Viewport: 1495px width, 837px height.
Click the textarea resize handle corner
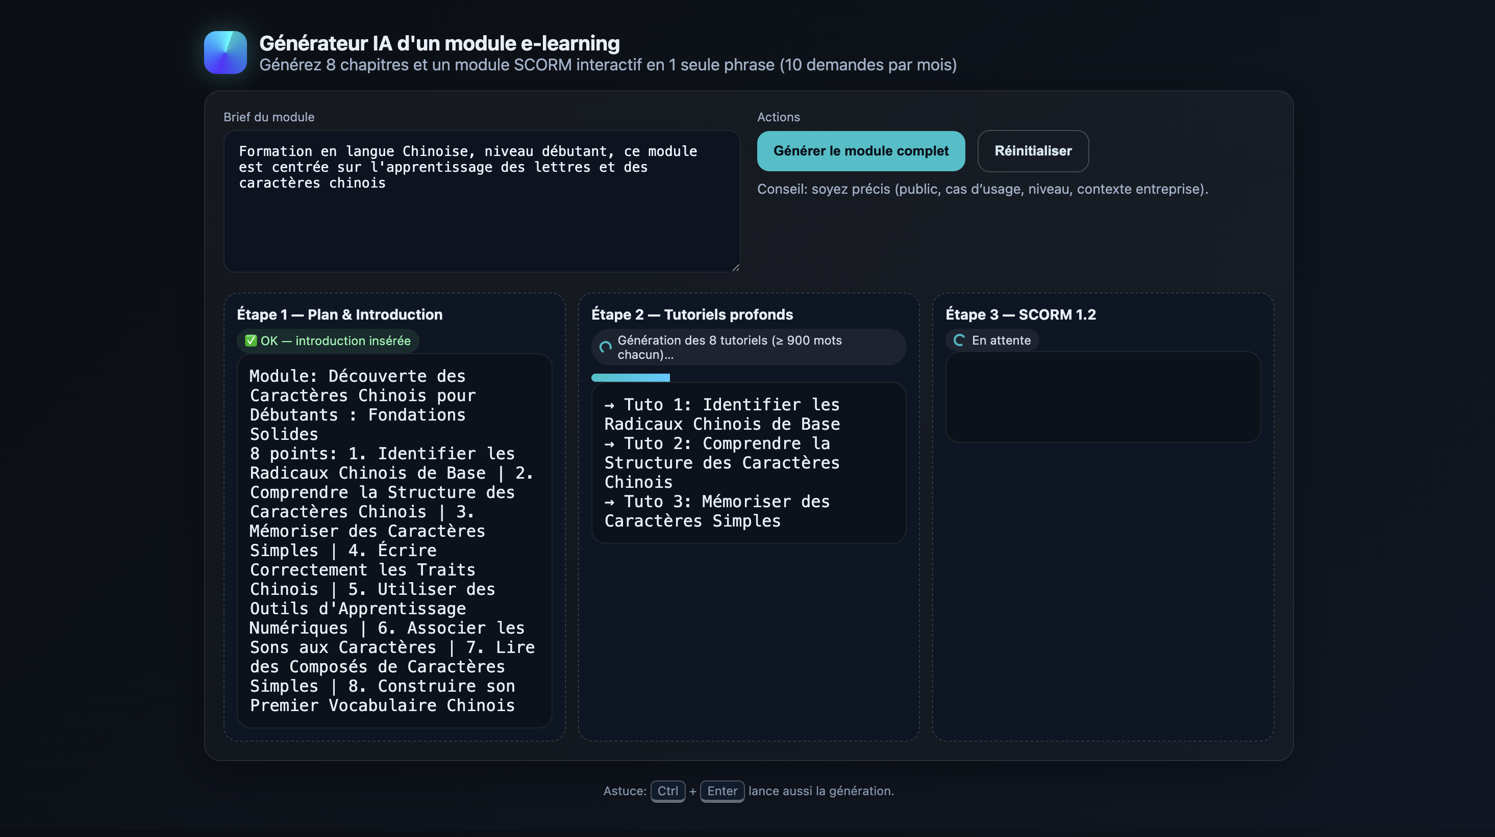(x=735, y=267)
